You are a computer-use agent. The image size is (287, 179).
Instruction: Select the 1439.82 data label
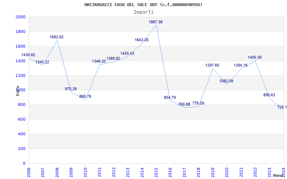tap(28, 55)
